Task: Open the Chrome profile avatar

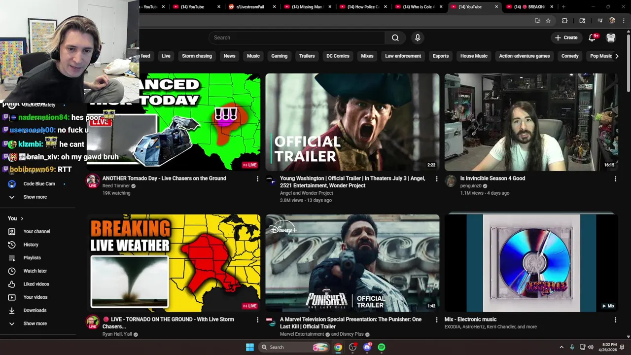Action: [x=612, y=21]
